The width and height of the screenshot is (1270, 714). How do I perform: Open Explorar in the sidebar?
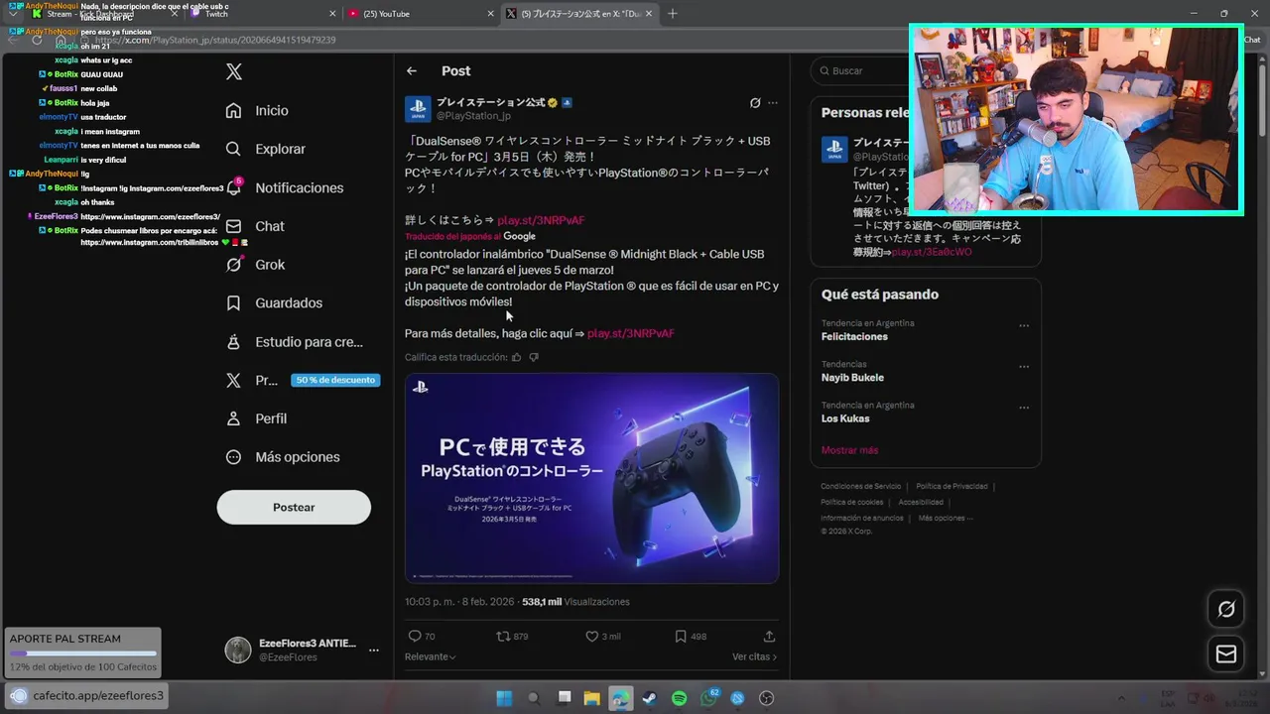pyautogui.click(x=280, y=149)
